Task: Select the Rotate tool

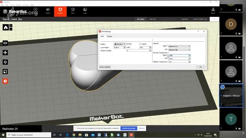Action: (5, 62)
